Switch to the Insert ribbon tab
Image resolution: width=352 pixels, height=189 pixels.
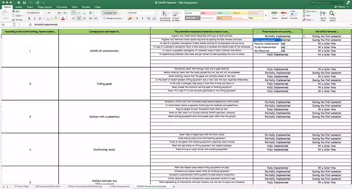click(19, 7)
